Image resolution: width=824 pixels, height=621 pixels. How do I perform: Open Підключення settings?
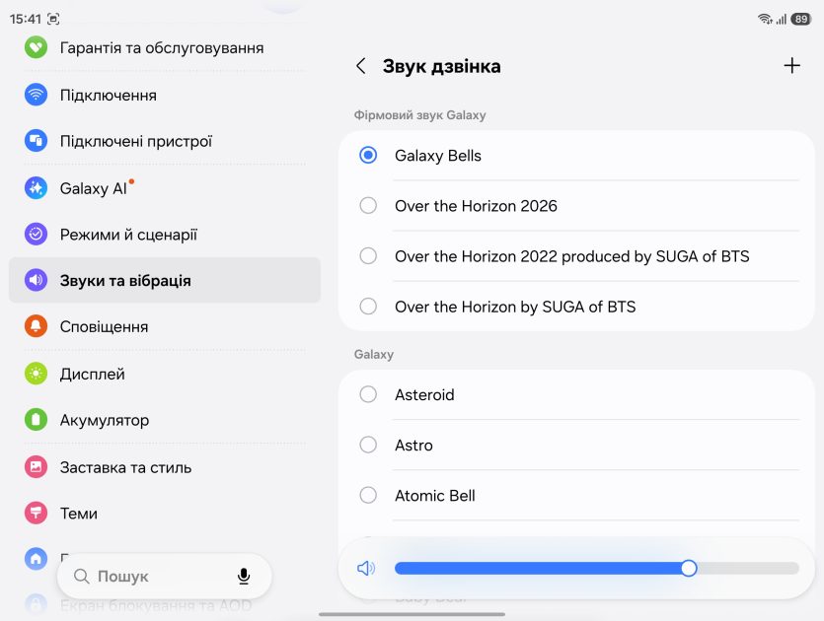pyautogui.click(x=165, y=95)
